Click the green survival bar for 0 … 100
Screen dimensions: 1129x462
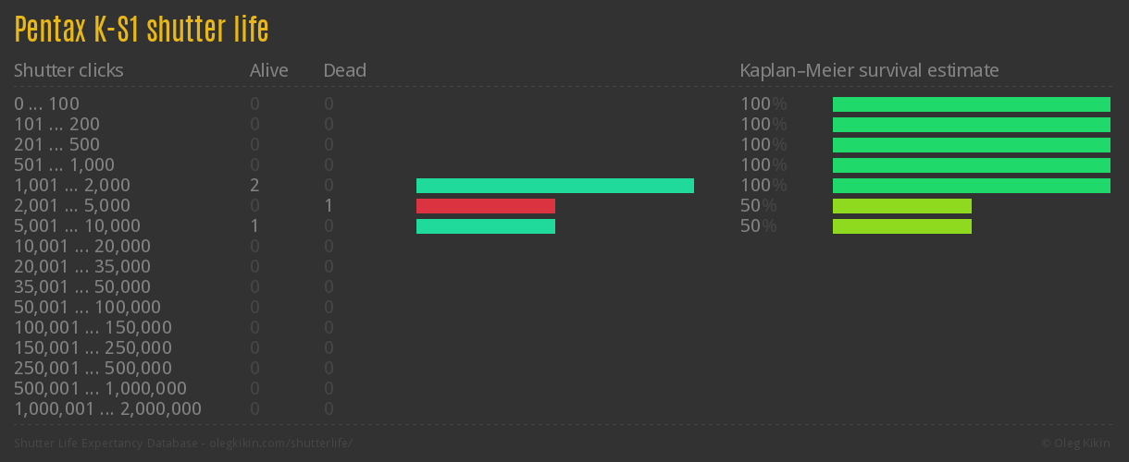971,104
